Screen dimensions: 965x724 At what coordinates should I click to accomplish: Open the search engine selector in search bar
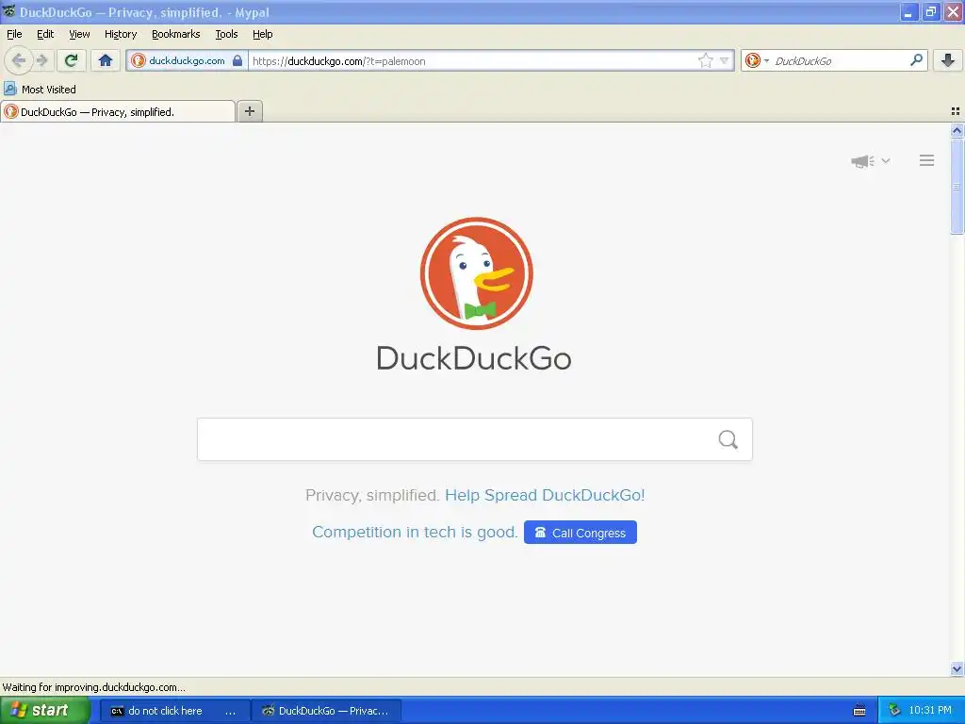pos(757,60)
